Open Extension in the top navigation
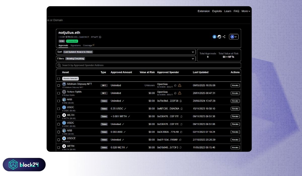 204,11
